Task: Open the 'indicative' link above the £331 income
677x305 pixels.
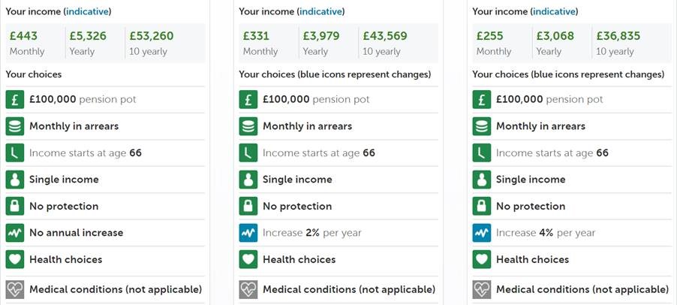Action: click(320, 11)
